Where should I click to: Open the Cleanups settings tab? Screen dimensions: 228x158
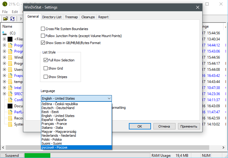pyautogui.click(x=88, y=17)
